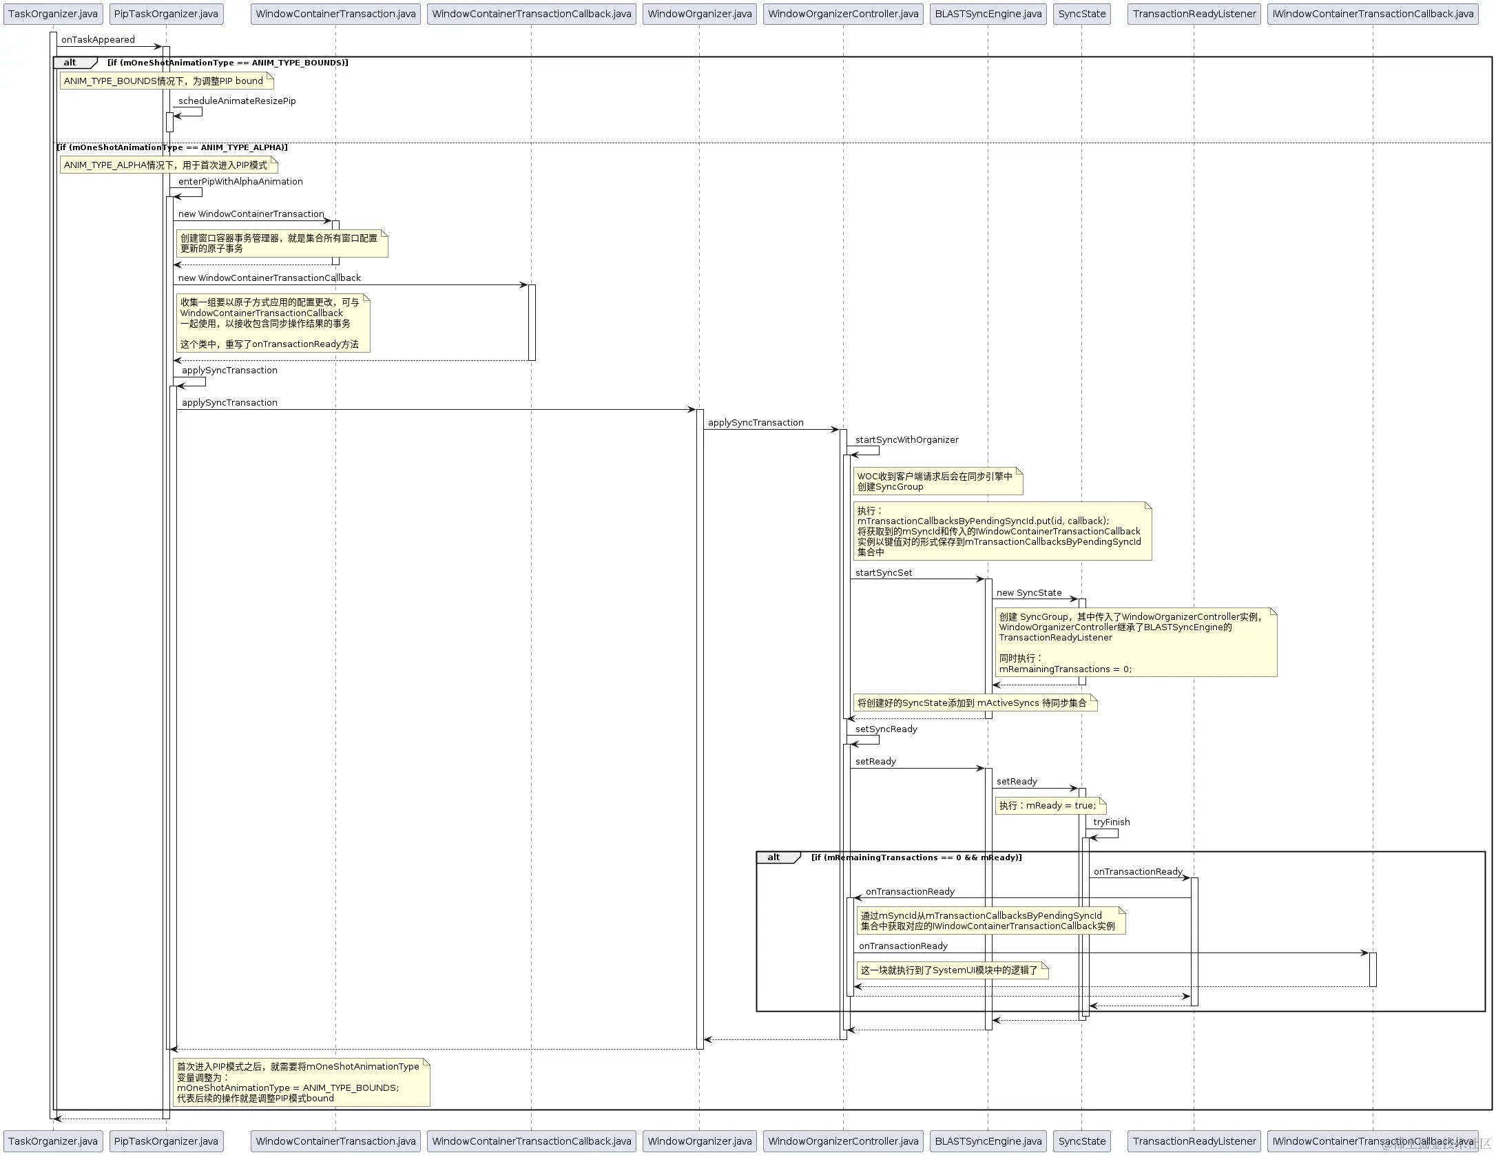
Task: Click onTransactionReady label pointing to TransactionReadyListener
Action: coord(1138,872)
